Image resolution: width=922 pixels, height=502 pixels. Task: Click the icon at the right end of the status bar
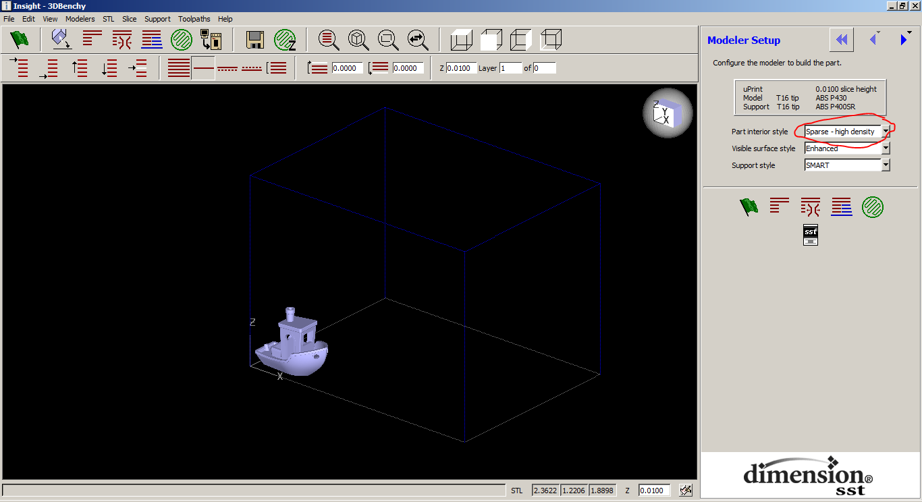(686, 491)
